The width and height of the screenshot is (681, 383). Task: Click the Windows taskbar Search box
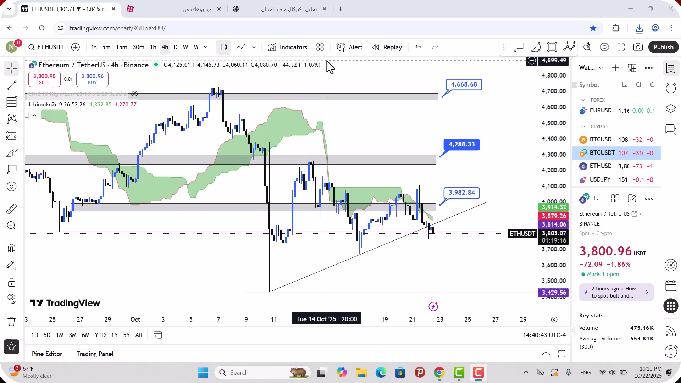(x=262, y=373)
